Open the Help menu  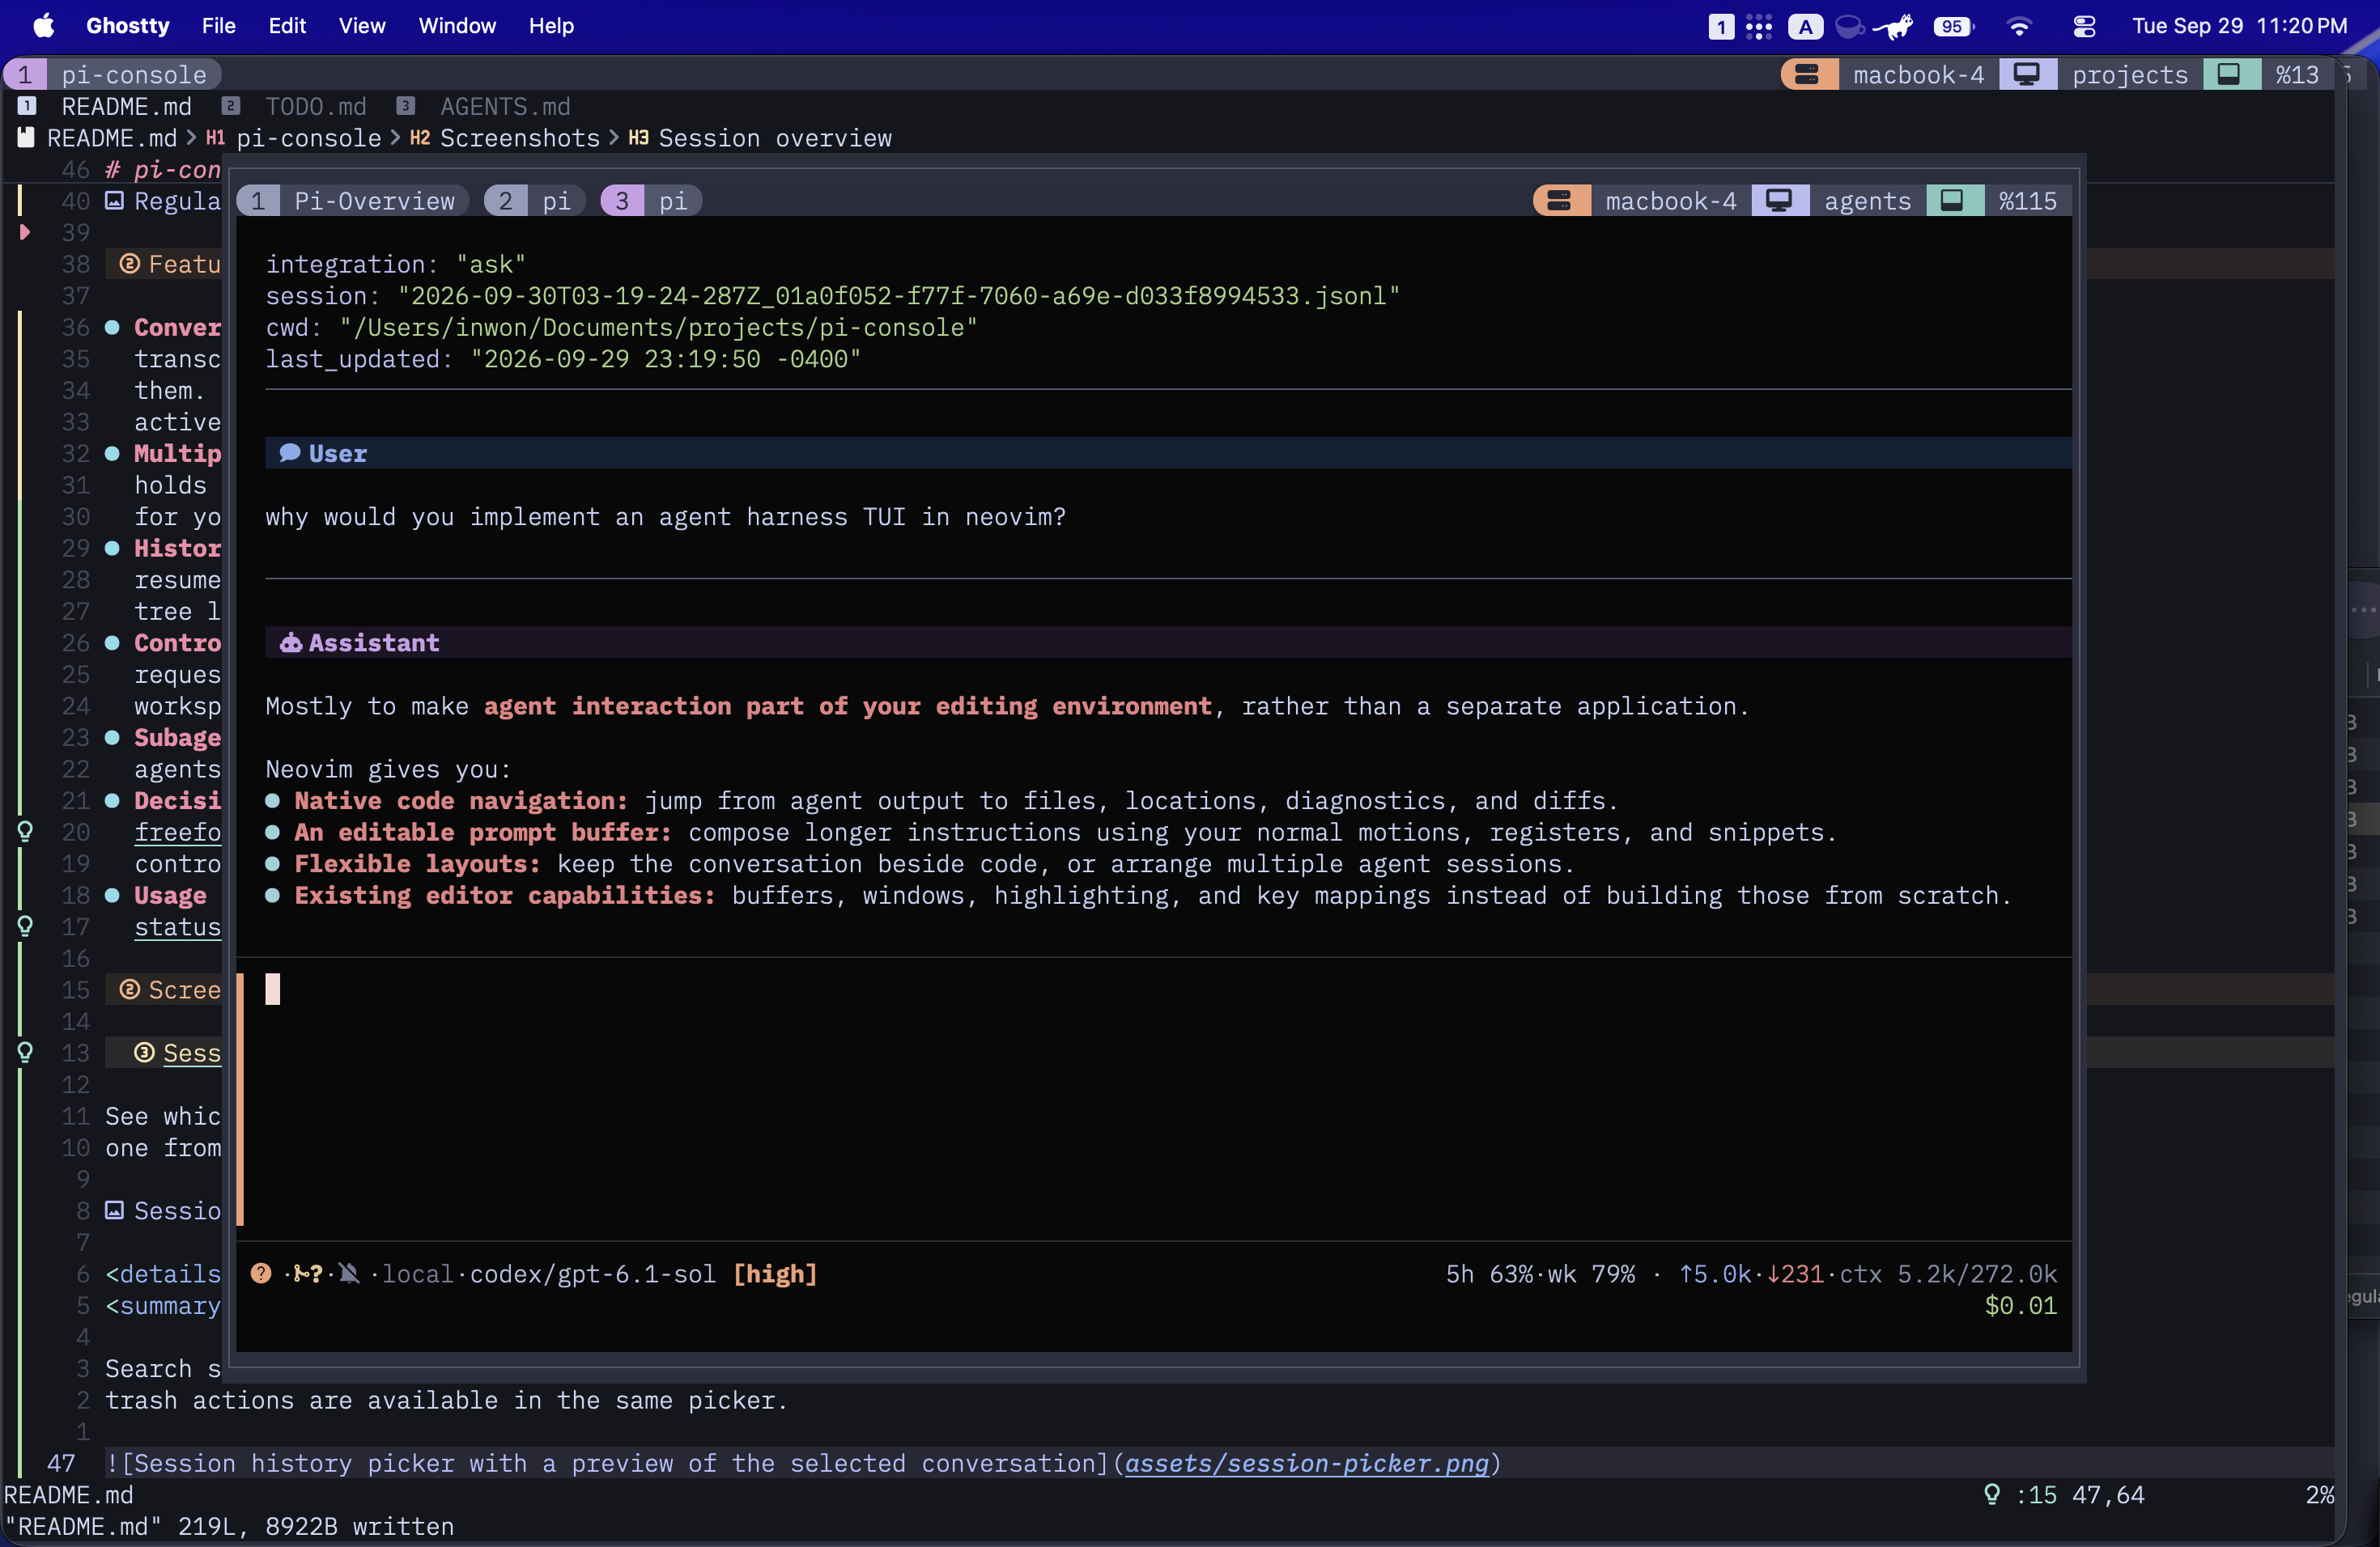tap(551, 26)
